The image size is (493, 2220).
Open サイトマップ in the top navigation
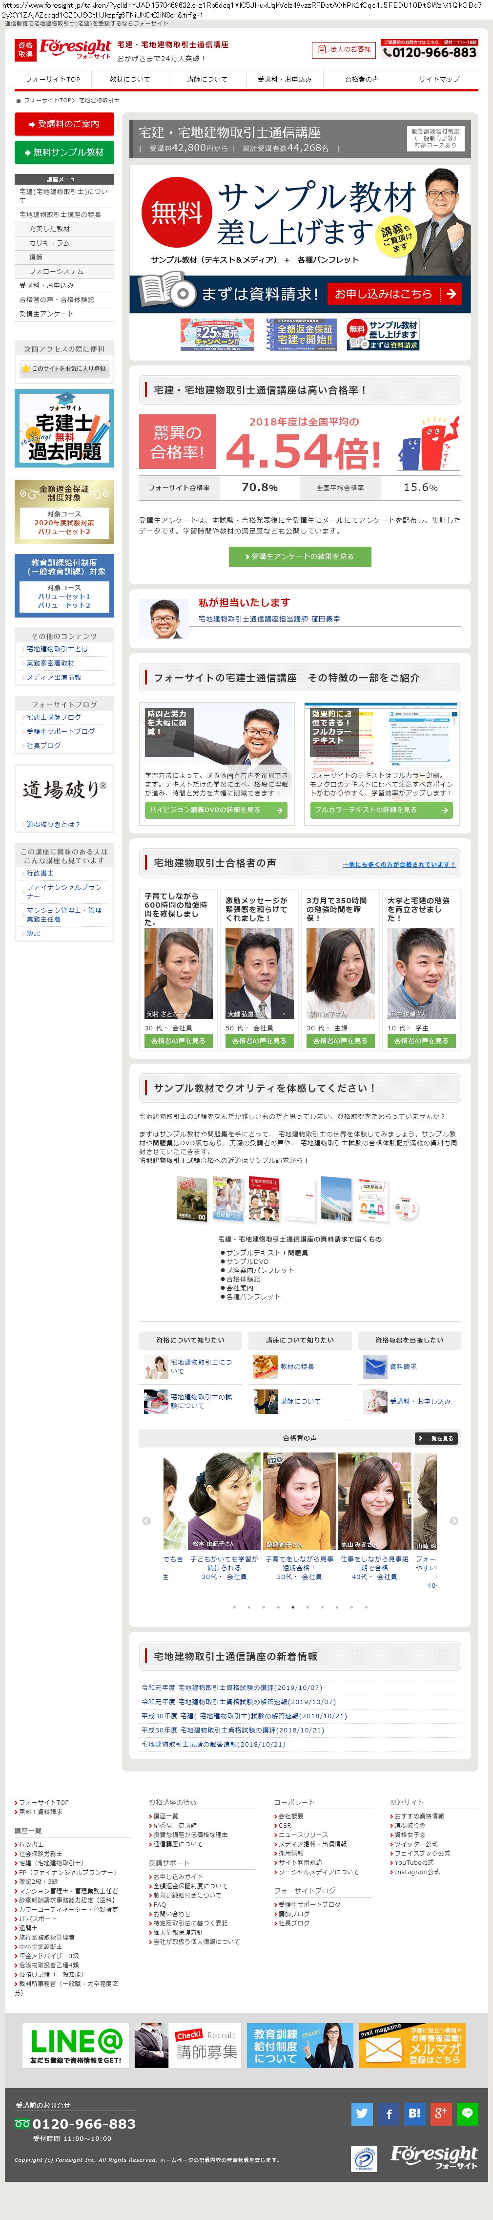[x=439, y=79]
